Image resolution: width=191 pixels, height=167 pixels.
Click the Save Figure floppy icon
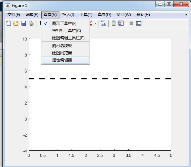24,23
